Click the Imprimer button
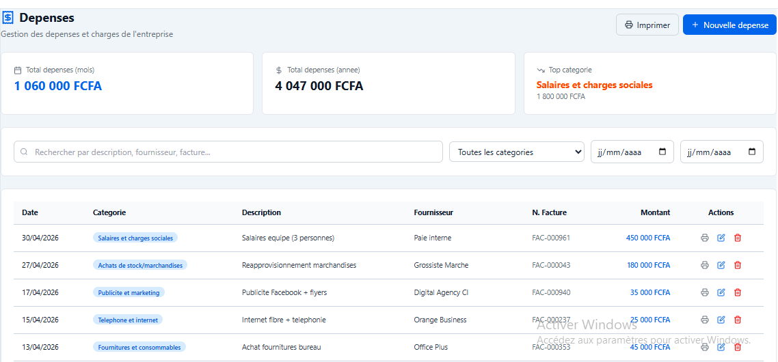Viewport: 778px width, 362px height. coord(647,25)
